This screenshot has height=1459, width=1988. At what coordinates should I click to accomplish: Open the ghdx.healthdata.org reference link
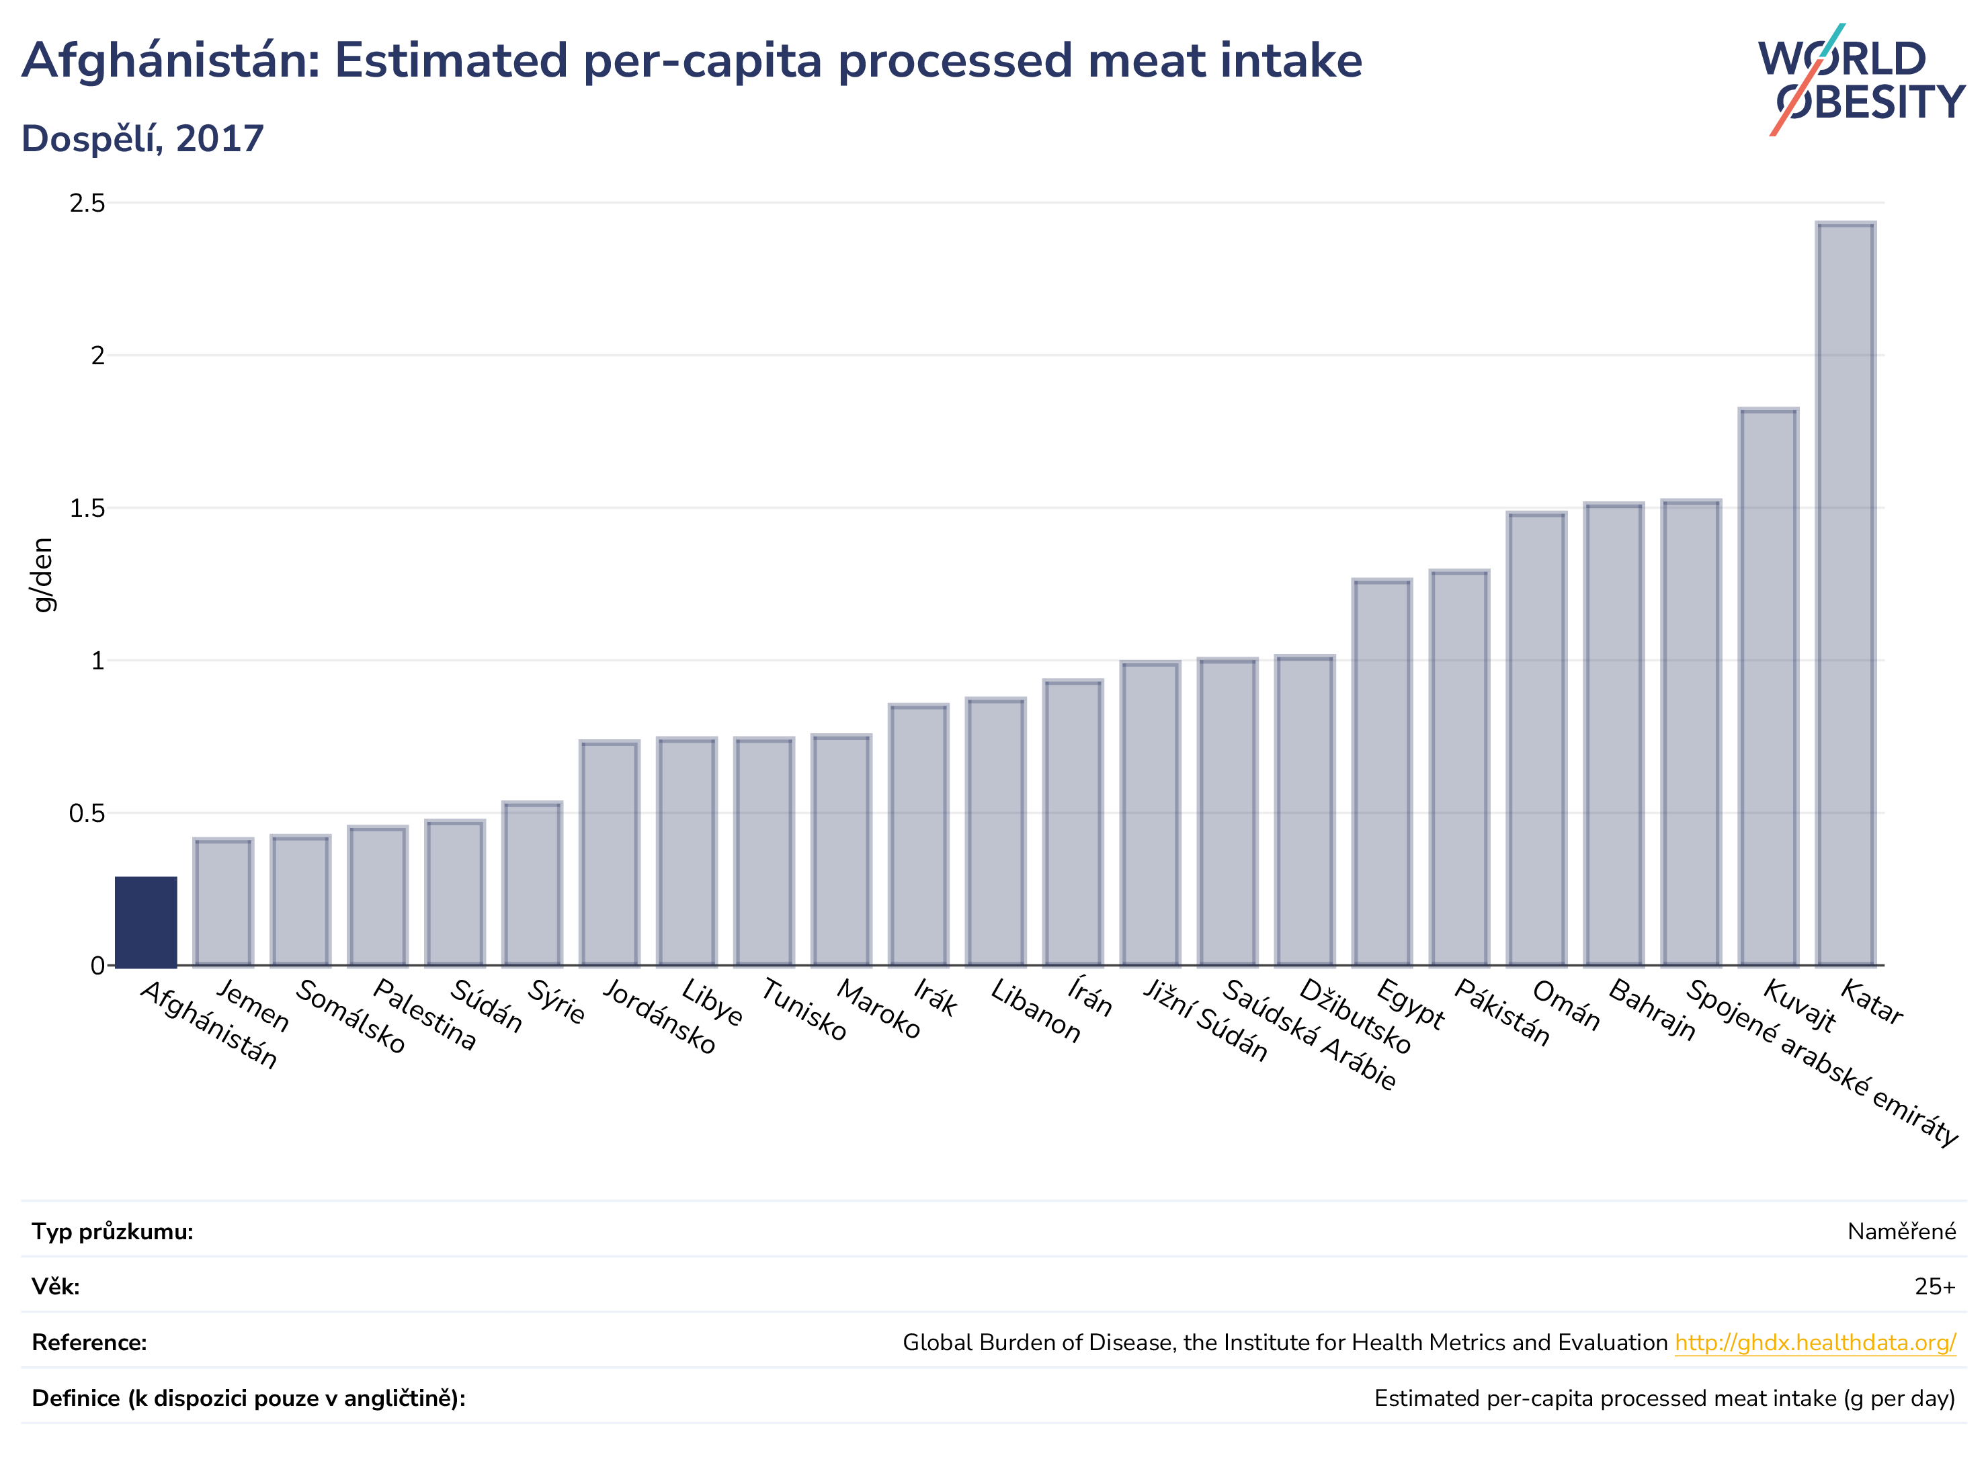(x=1815, y=1343)
